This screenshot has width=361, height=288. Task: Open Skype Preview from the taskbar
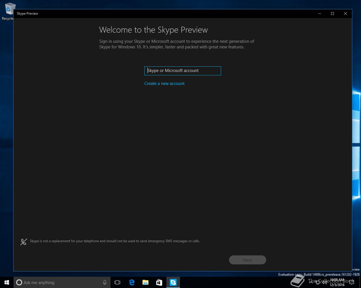173,282
